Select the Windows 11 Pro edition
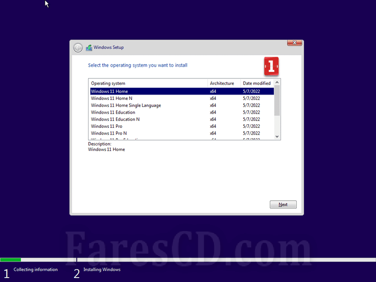The image size is (376, 282). (x=182, y=126)
